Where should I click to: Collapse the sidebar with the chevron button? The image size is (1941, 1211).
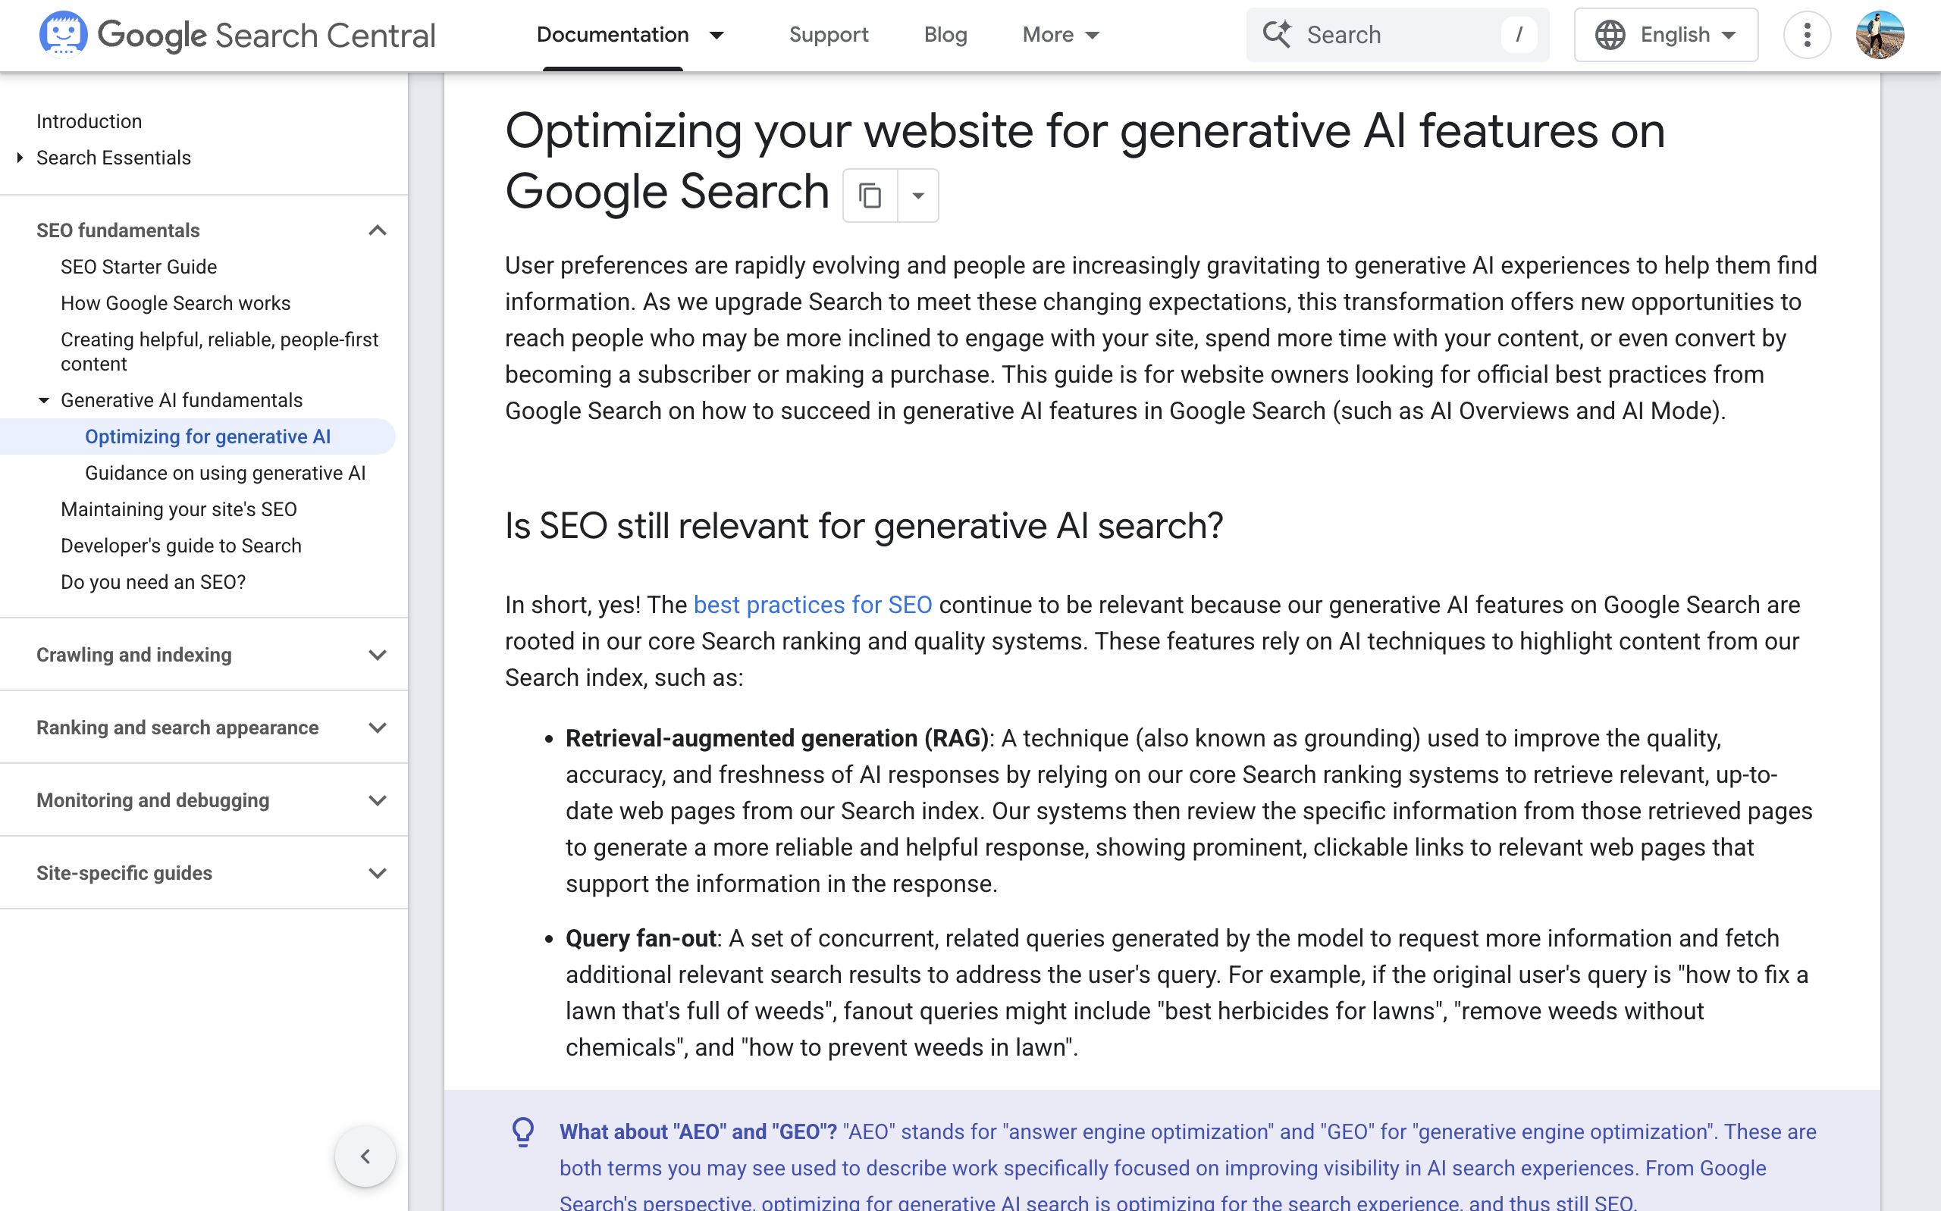tap(365, 1156)
